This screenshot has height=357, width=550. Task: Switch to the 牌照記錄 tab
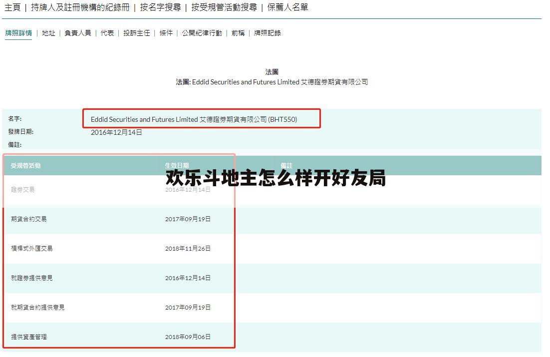268,33
